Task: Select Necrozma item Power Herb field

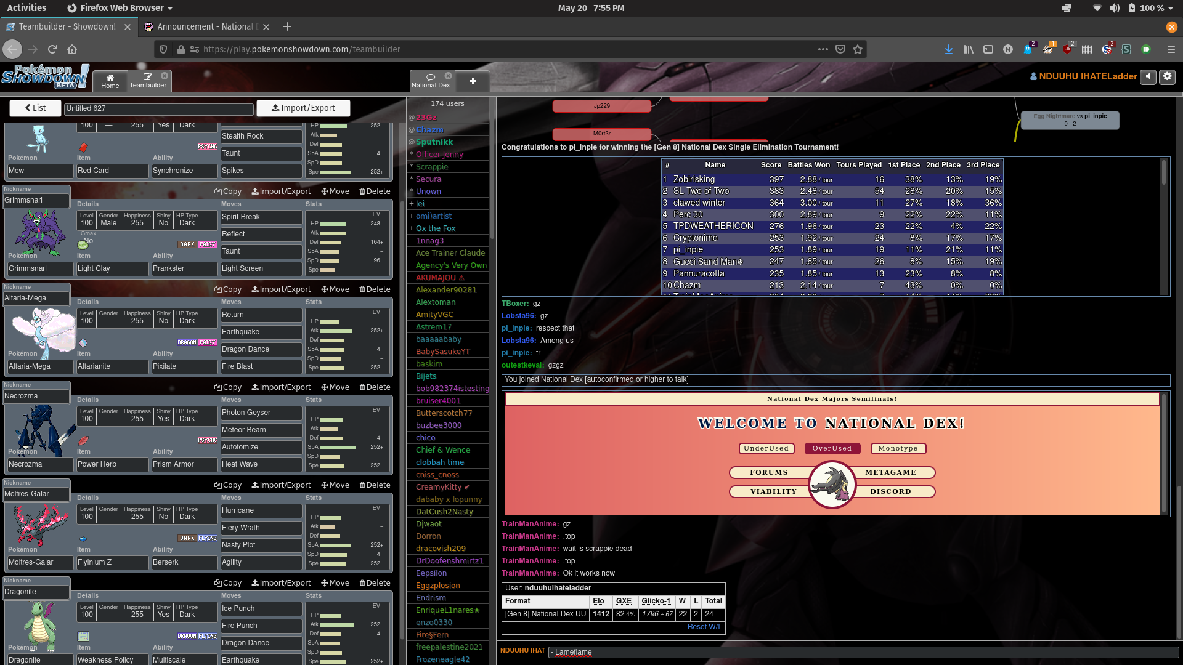Action: point(112,464)
